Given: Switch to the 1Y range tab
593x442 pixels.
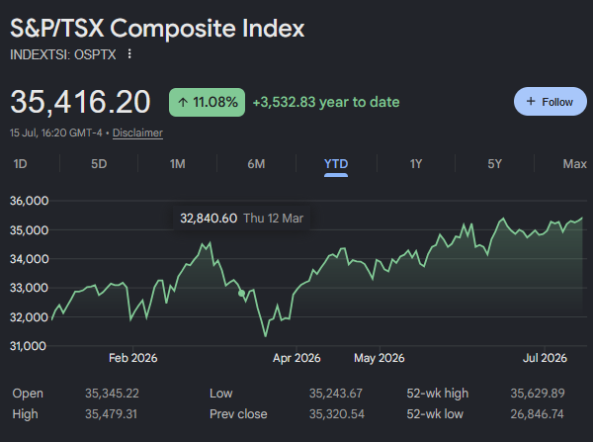Looking at the screenshot, I should point(416,164).
